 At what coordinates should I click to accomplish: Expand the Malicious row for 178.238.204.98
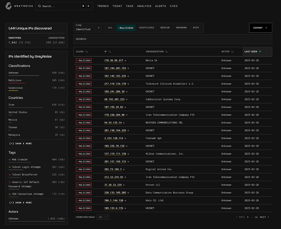click(x=84, y=115)
